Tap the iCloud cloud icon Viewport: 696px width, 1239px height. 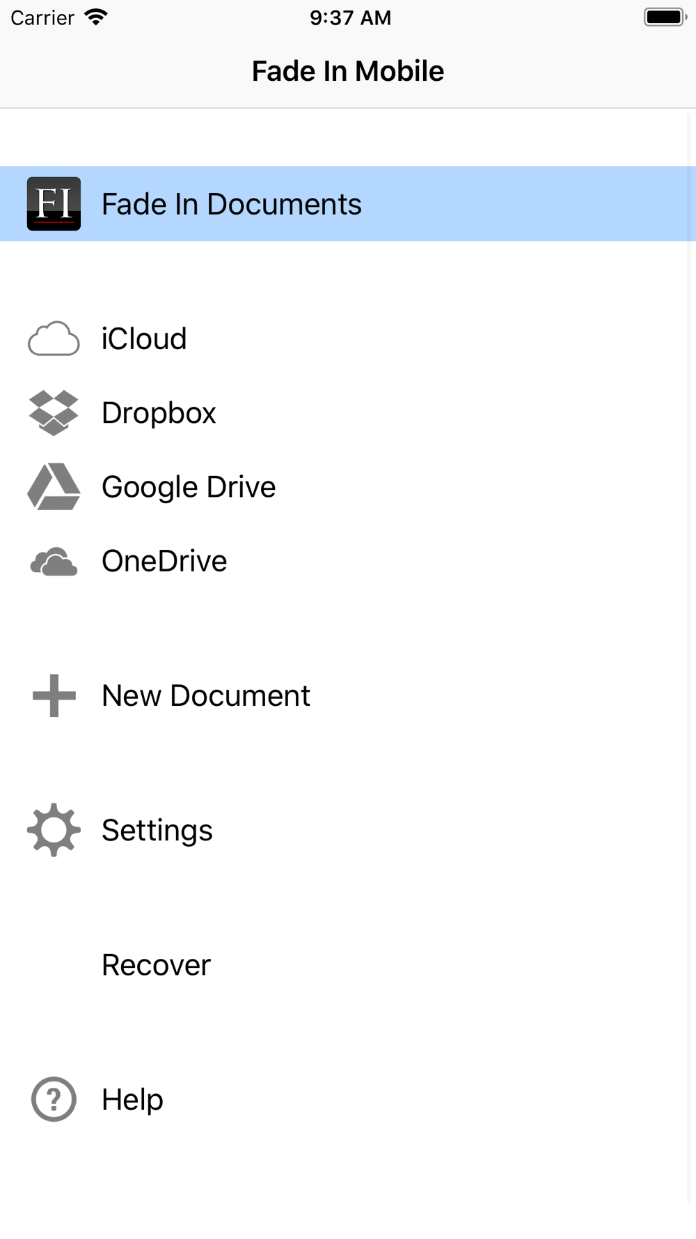tap(54, 339)
